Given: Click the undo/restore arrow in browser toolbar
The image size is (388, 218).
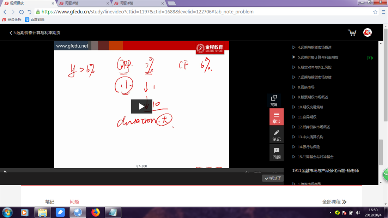Looking at the screenshot, I should [29, 12].
